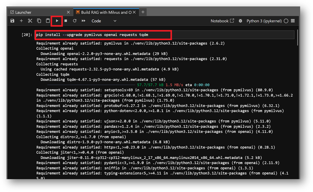
Task: Open a new tab with plus button
Action: pos(143,12)
